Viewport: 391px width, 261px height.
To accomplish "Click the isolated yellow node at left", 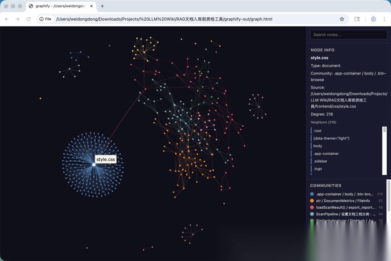I will coord(41,98).
